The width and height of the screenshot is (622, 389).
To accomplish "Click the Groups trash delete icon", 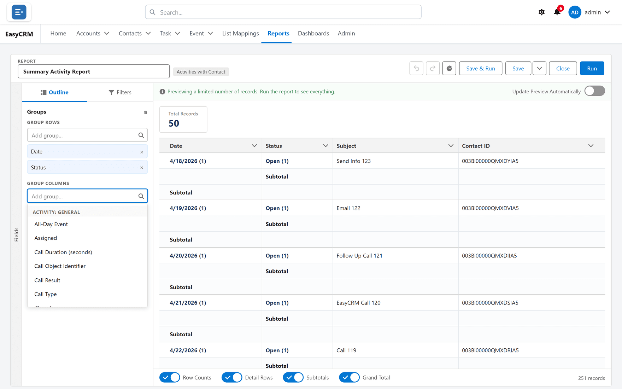I will (x=145, y=112).
